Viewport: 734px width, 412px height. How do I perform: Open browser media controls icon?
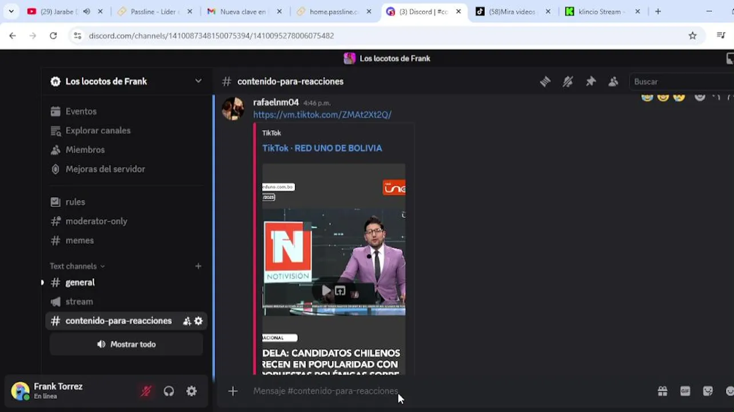pyautogui.click(x=721, y=35)
